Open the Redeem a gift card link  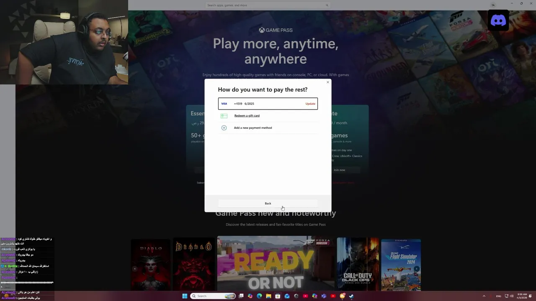[x=247, y=116]
